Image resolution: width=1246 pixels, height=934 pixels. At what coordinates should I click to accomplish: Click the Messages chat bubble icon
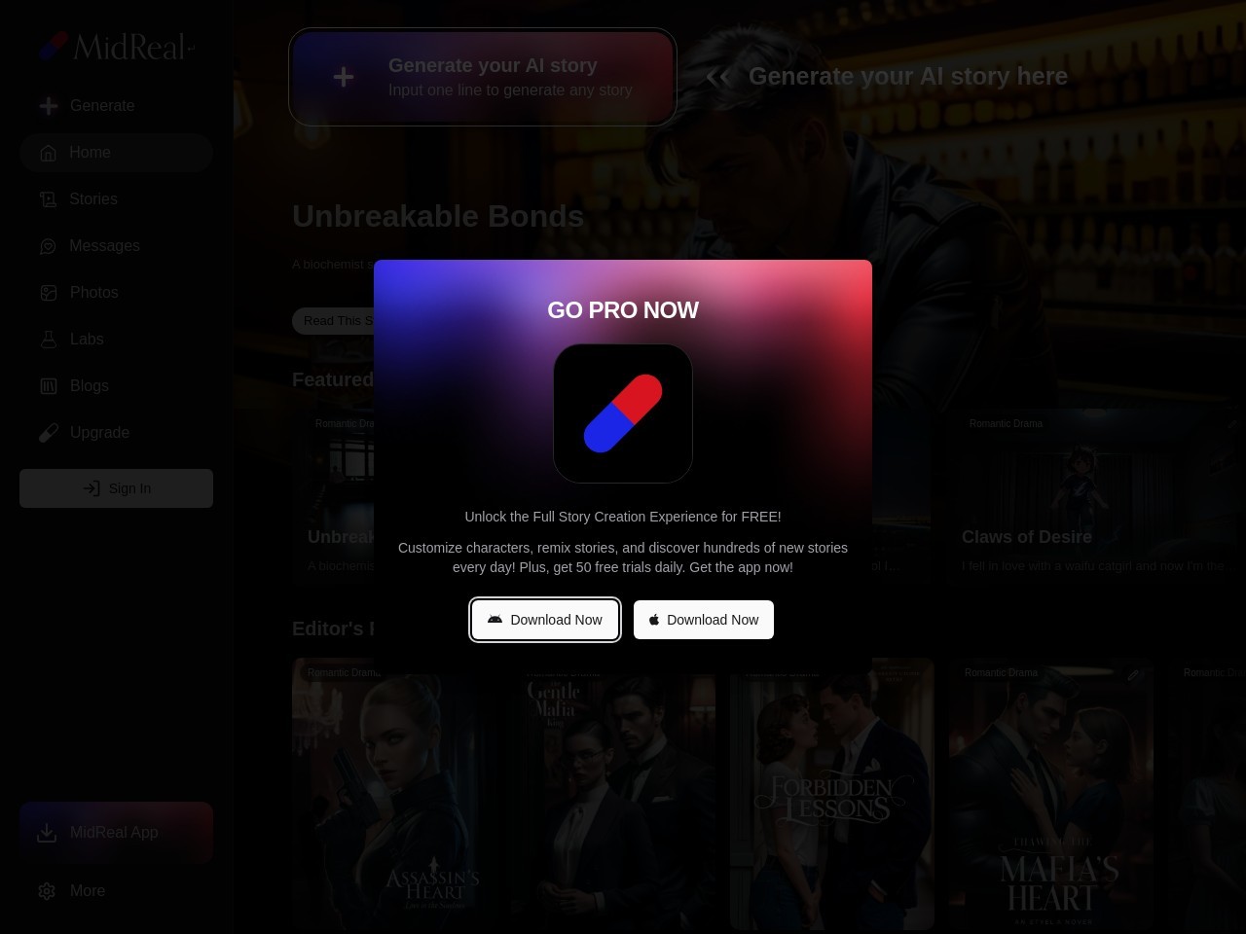point(48,246)
